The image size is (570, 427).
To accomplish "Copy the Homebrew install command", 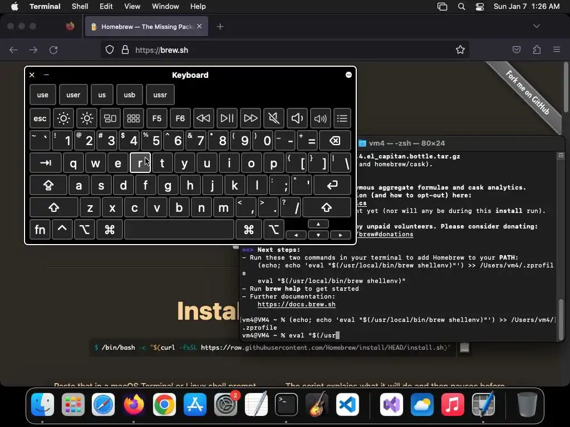I will [x=465, y=348].
